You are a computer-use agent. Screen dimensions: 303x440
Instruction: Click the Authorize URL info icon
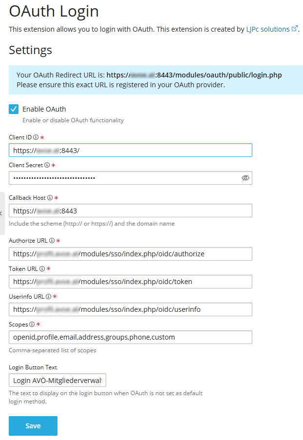(x=52, y=241)
